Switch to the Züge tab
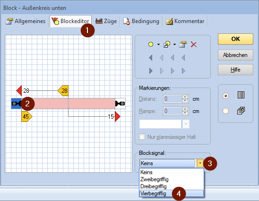The image size is (259, 201). tap(106, 21)
